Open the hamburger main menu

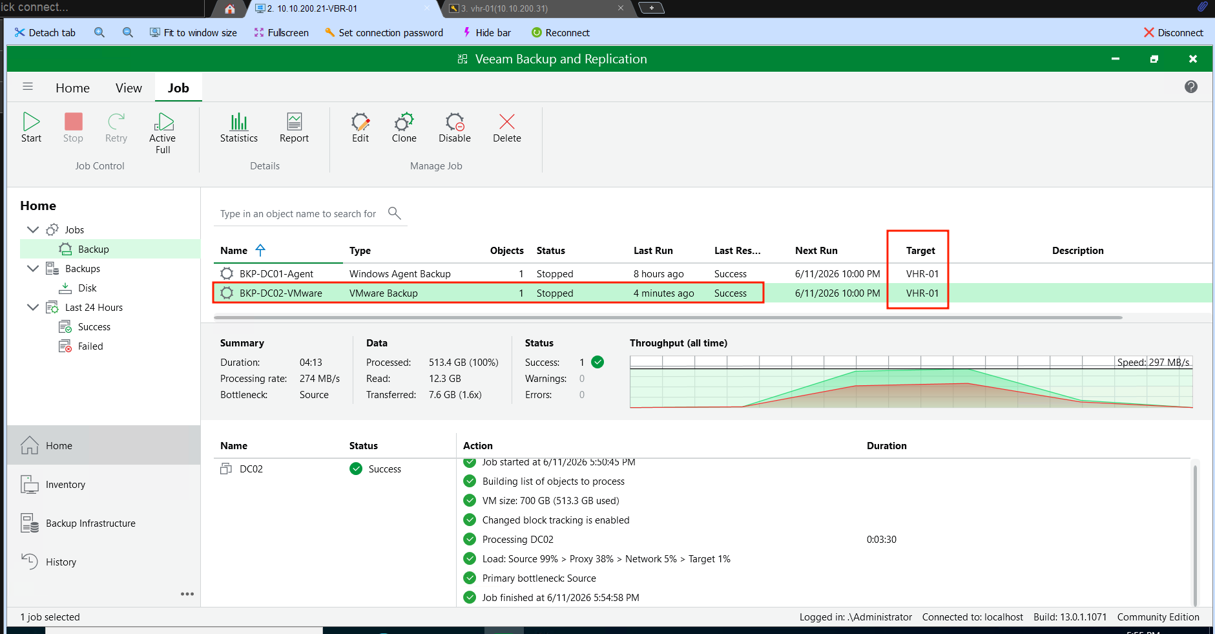coord(28,87)
